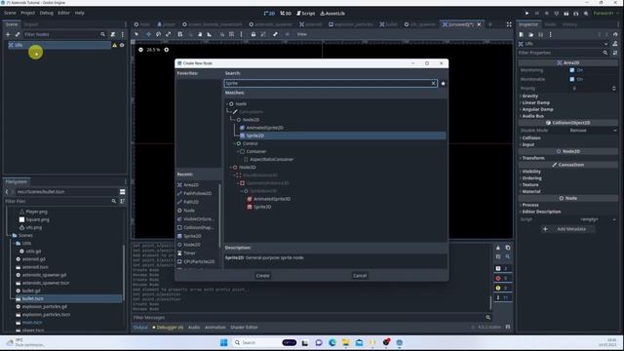The height and width of the screenshot is (351, 624).
Task: Favorite the selected node with star icon
Action: click(443, 84)
